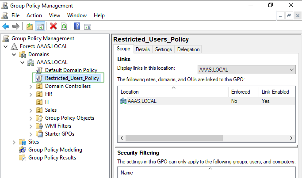This screenshot has width=302, height=178.
Task: Open the File menu
Action: (15, 15)
